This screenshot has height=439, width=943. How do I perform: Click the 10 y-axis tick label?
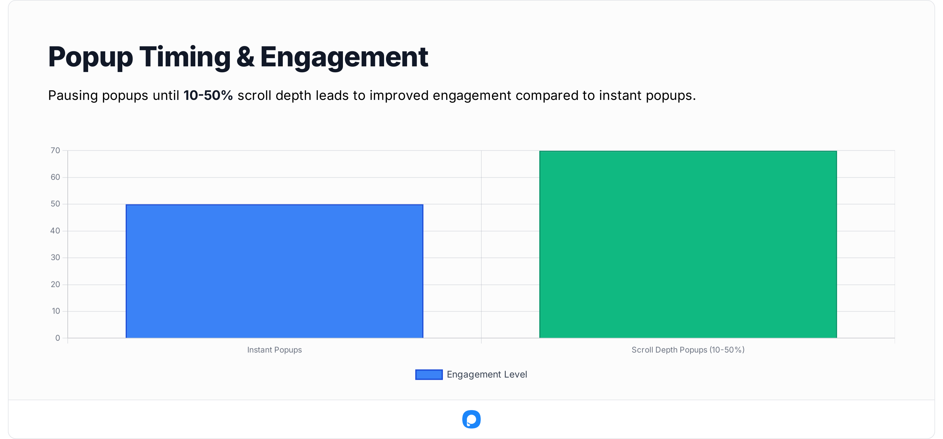56,311
